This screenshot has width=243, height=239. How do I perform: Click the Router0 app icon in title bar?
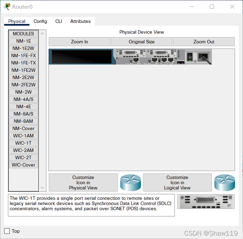[x=7, y=7]
